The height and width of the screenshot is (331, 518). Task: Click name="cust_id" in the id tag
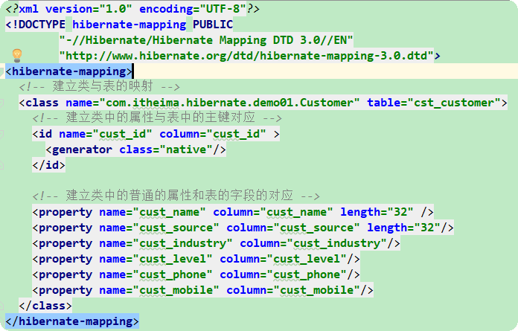point(106,134)
